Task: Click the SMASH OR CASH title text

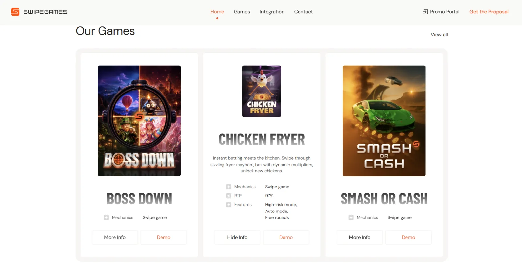Action: [384, 198]
